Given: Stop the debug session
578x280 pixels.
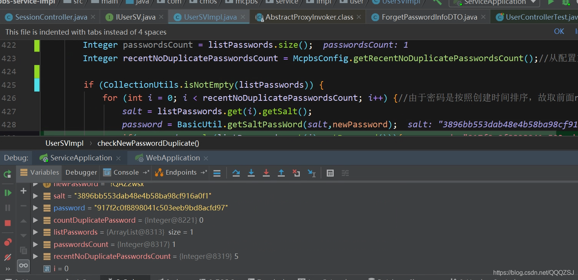Looking at the screenshot, I should [x=7, y=223].
